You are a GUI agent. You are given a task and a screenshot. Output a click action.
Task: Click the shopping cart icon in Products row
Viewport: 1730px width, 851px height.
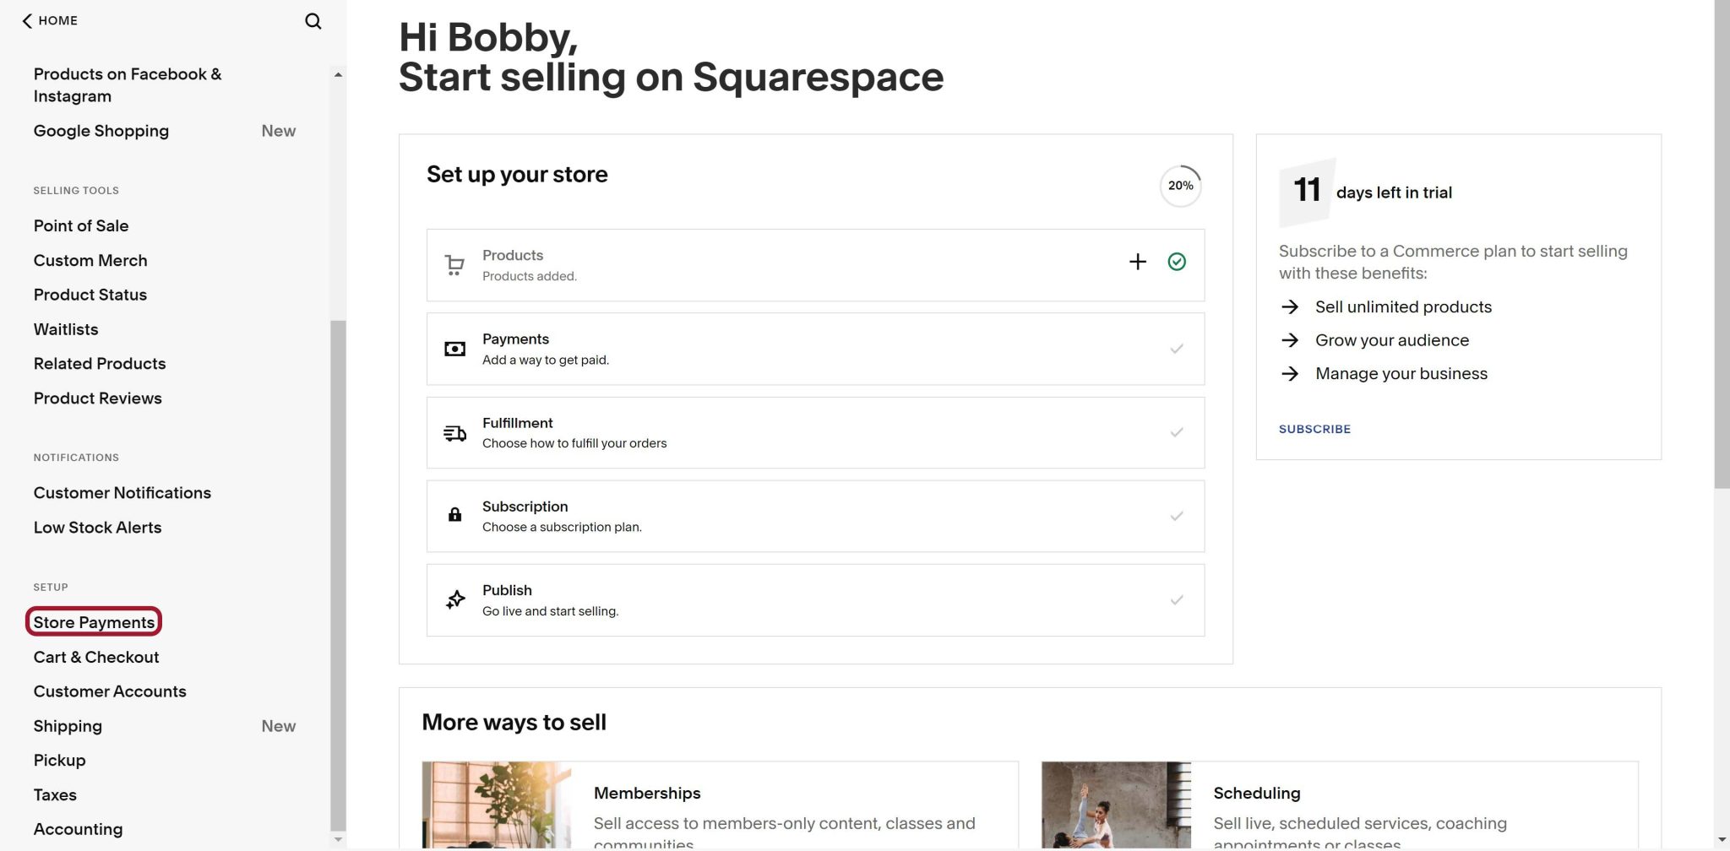[x=454, y=265]
